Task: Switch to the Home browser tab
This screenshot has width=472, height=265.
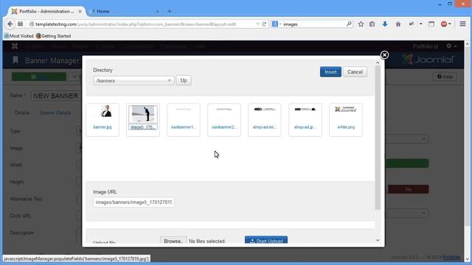Action: point(125,11)
